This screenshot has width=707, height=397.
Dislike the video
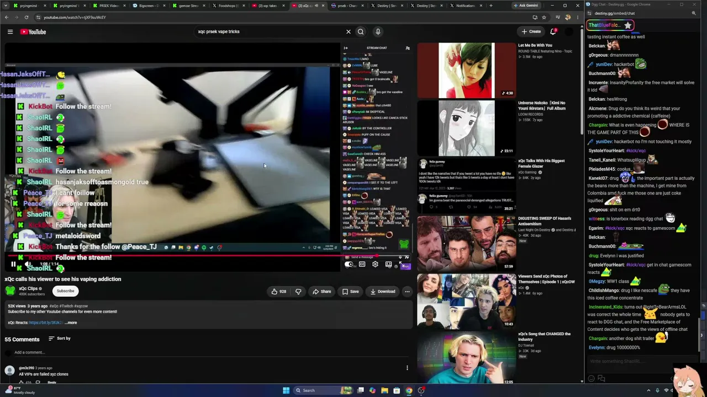[x=298, y=291]
